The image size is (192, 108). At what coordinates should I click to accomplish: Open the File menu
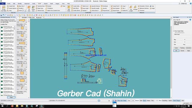3,4
